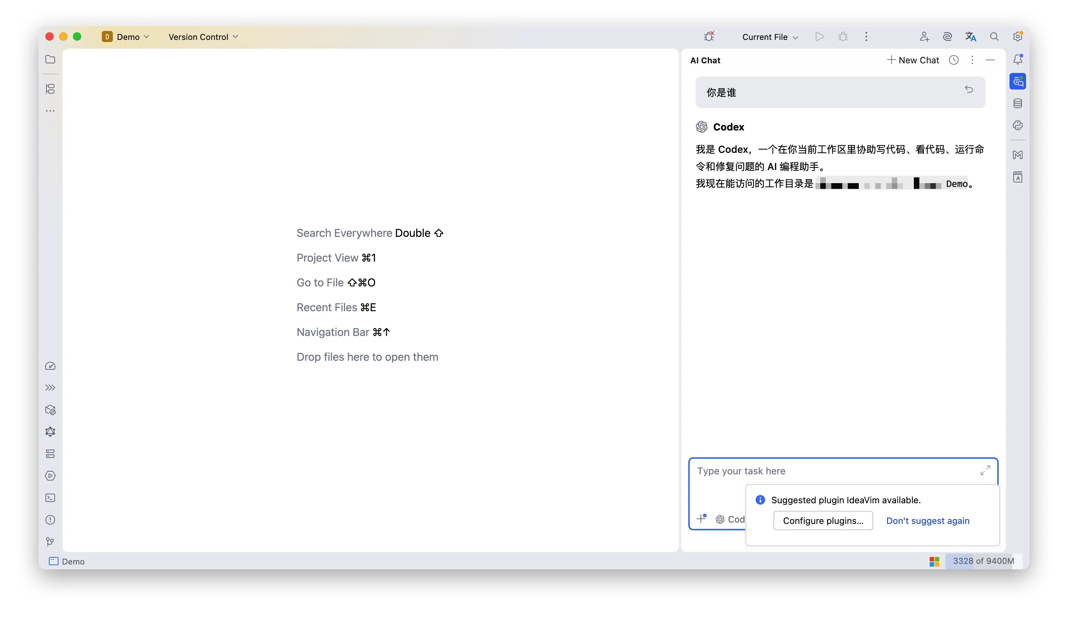Click 'Search Everywhere' hint text
Image resolution: width=1068 pixels, height=621 pixels.
click(x=344, y=233)
